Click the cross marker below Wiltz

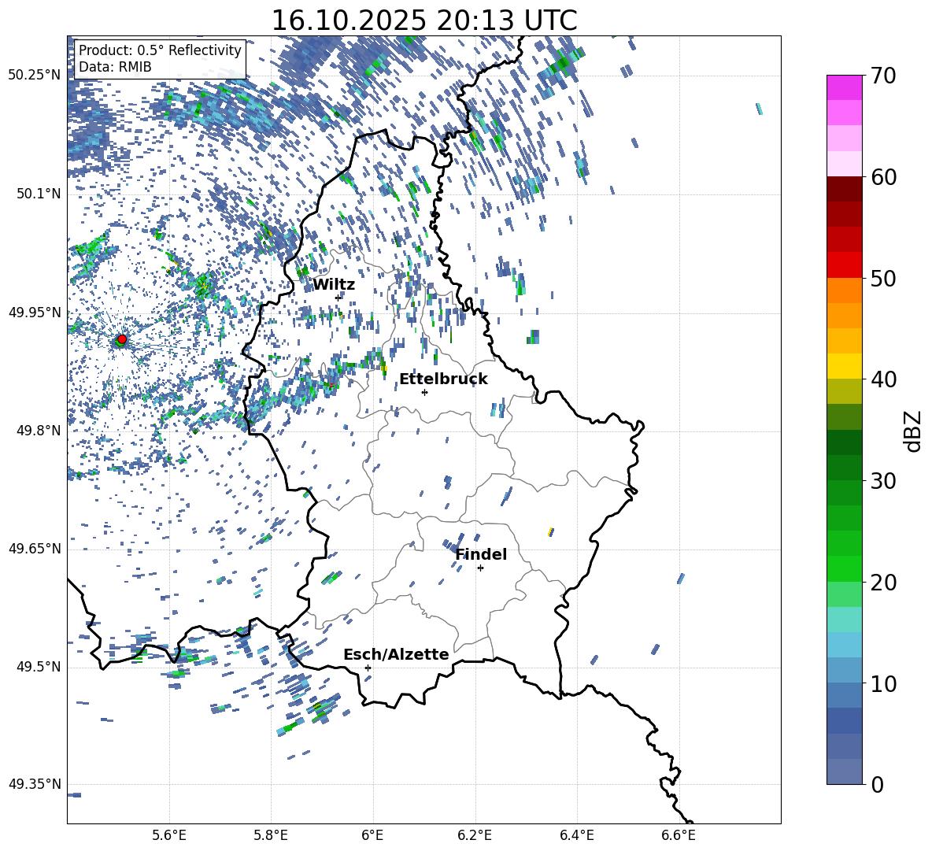pos(338,298)
